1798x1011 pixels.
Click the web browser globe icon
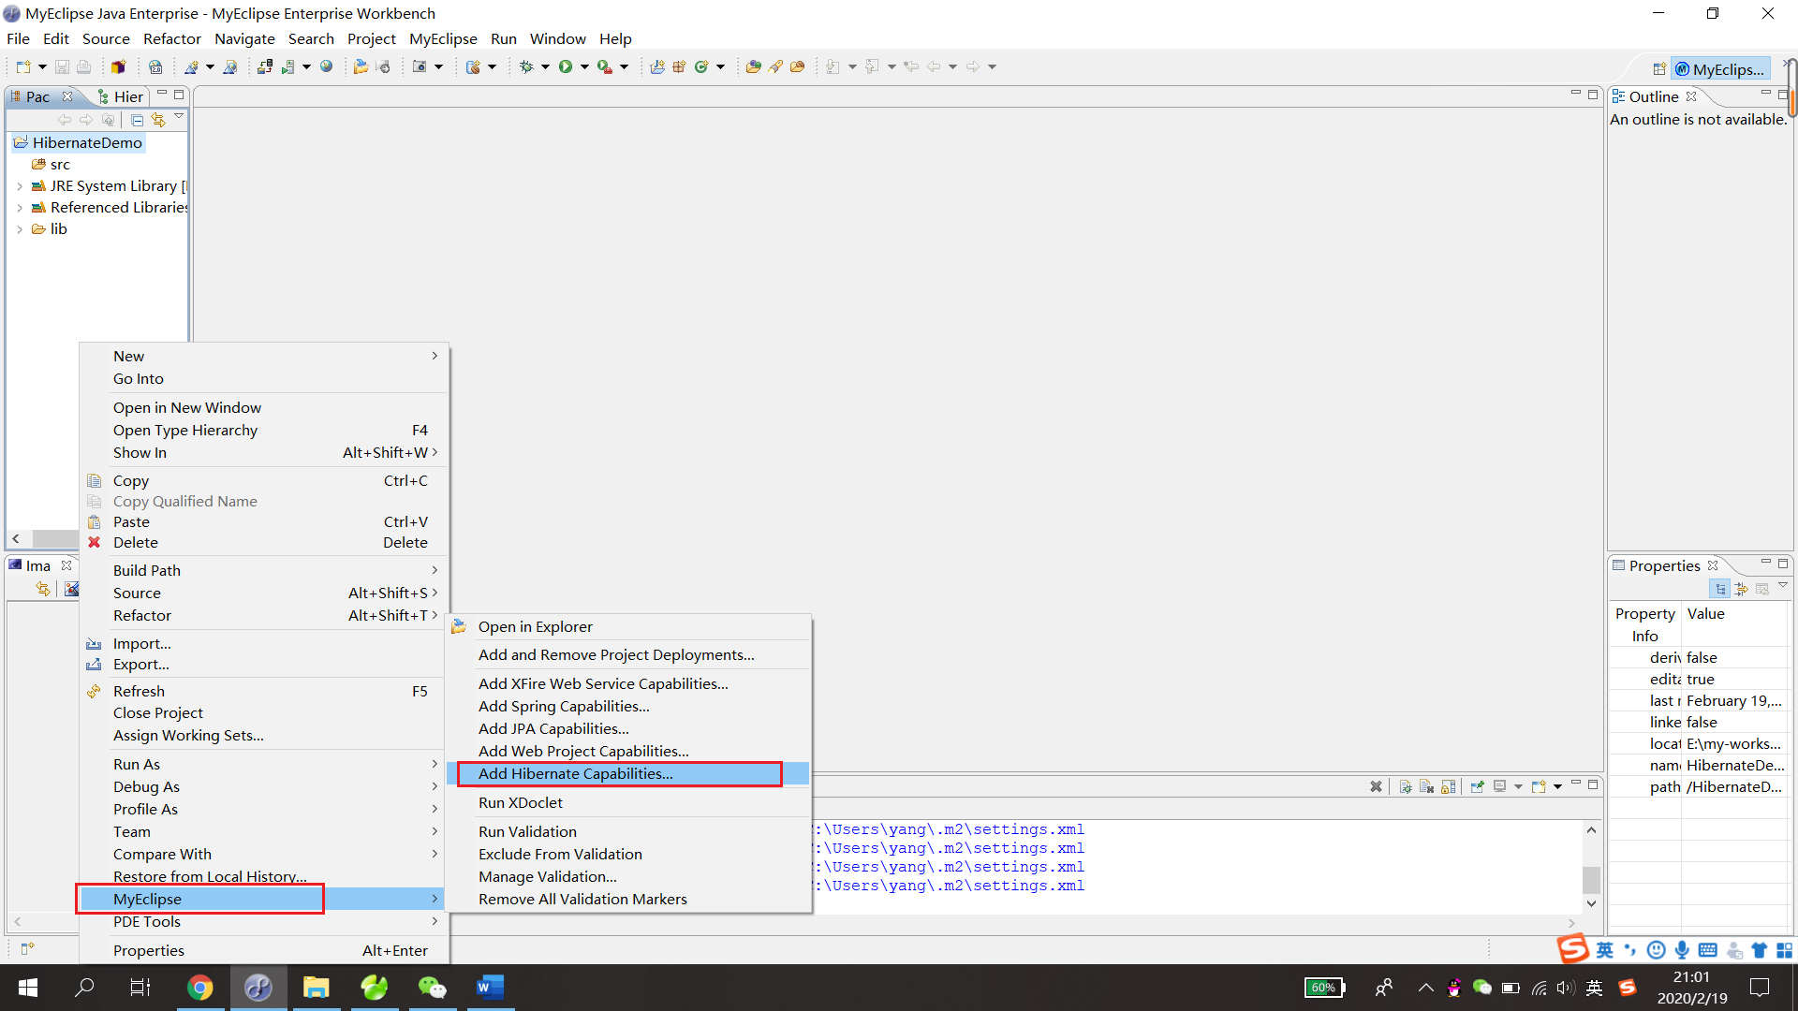point(327,66)
